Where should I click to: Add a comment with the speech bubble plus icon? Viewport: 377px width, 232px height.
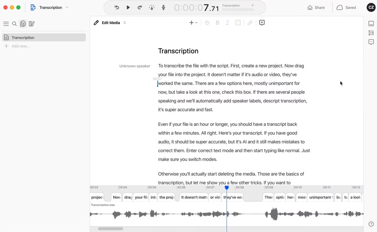pyautogui.click(x=262, y=23)
